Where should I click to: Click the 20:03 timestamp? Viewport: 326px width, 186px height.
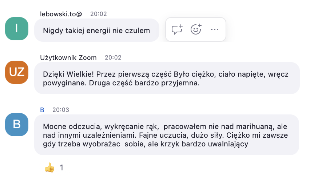(x=61, y=110)
